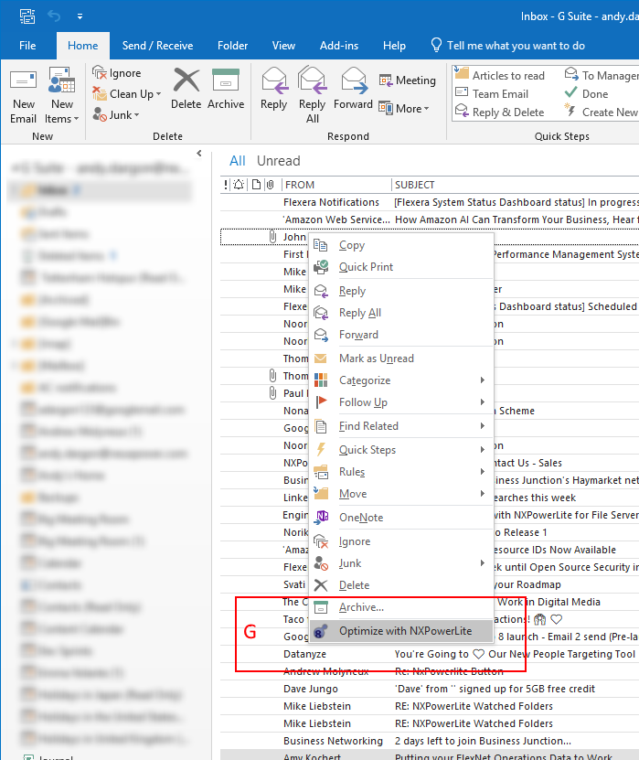639x760 pixels.
Task: Open Datanyze email row
Action: (430, 654)
